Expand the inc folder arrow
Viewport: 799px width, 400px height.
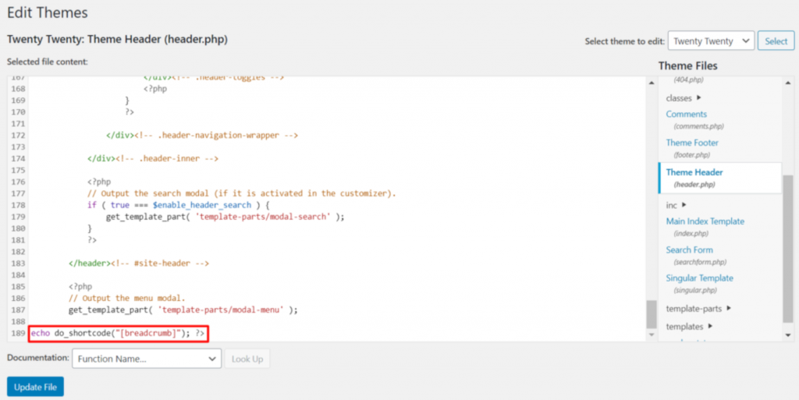(x=684, y=205)
